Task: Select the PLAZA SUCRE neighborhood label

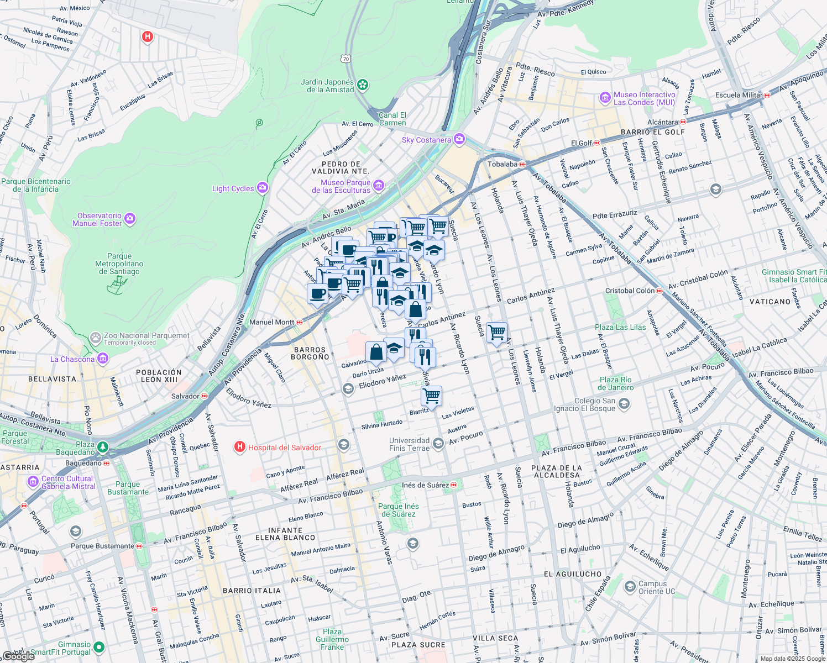Action: [418, 645]
